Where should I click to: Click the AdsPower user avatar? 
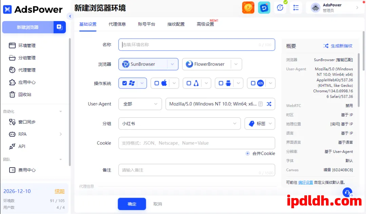(315, 8)
